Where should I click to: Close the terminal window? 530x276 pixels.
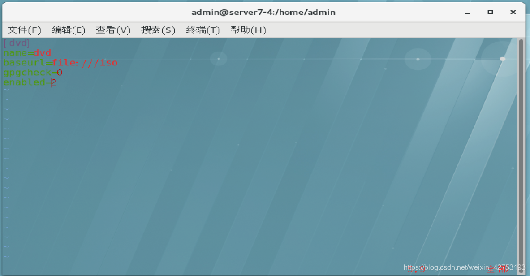(513, 12)
